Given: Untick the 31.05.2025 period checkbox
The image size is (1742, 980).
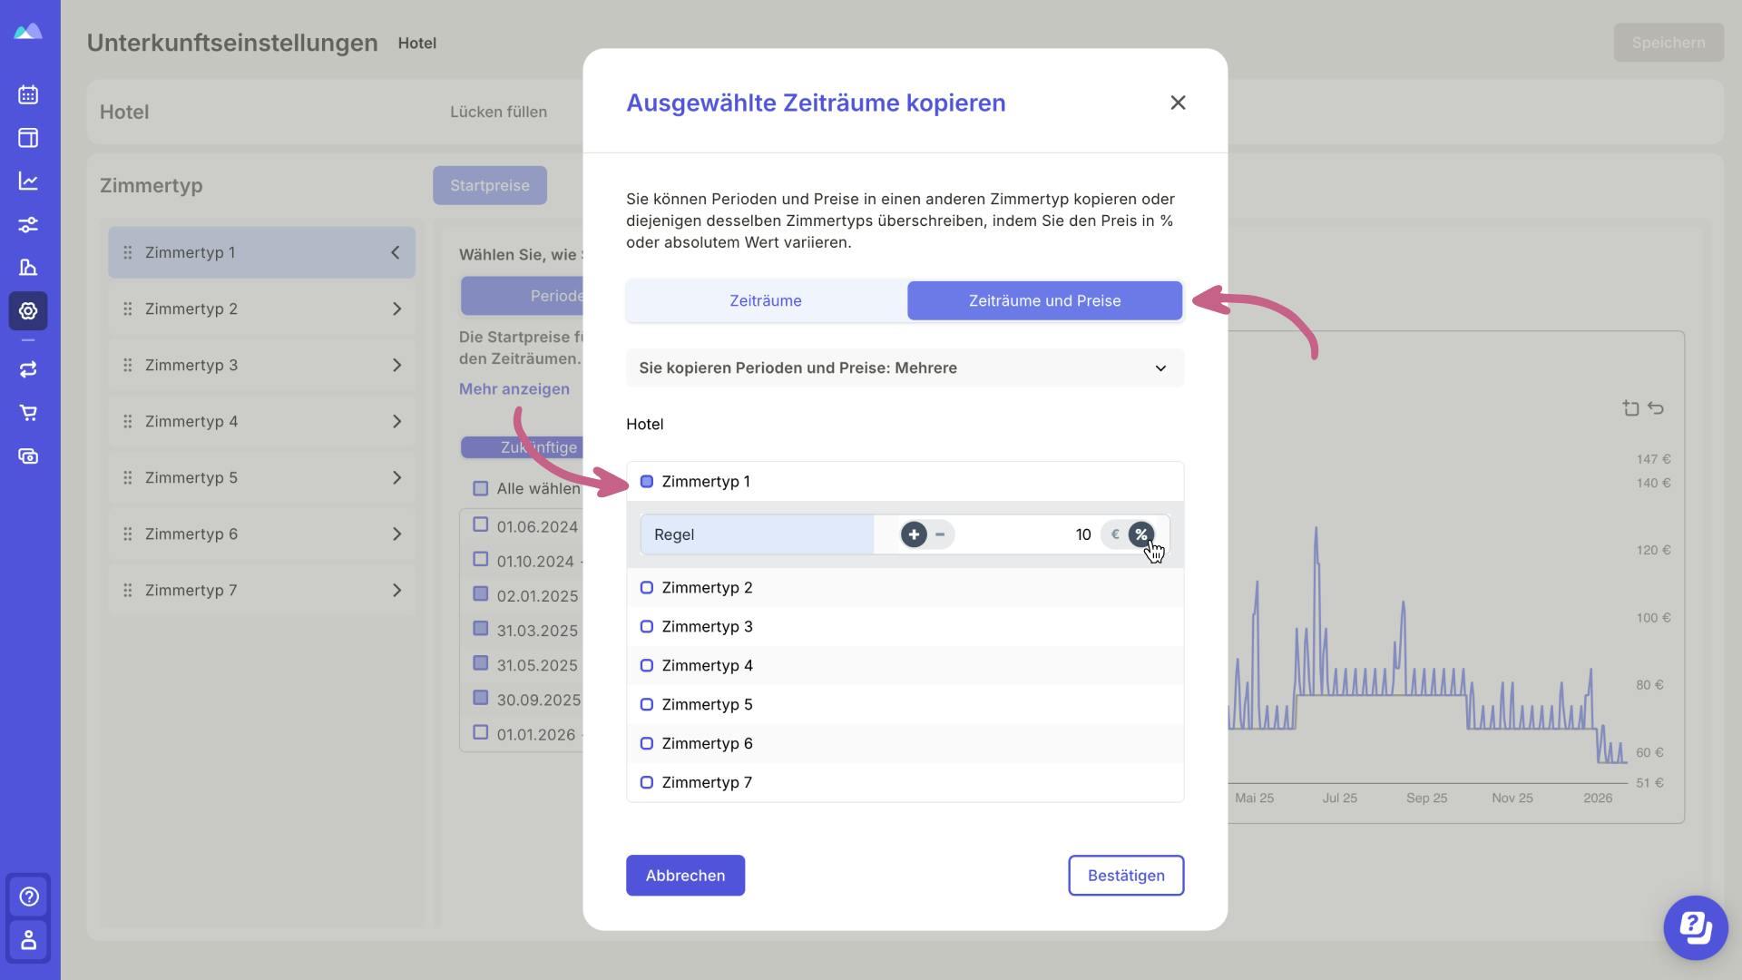Looking at the screenshot, I should (481, 662).
